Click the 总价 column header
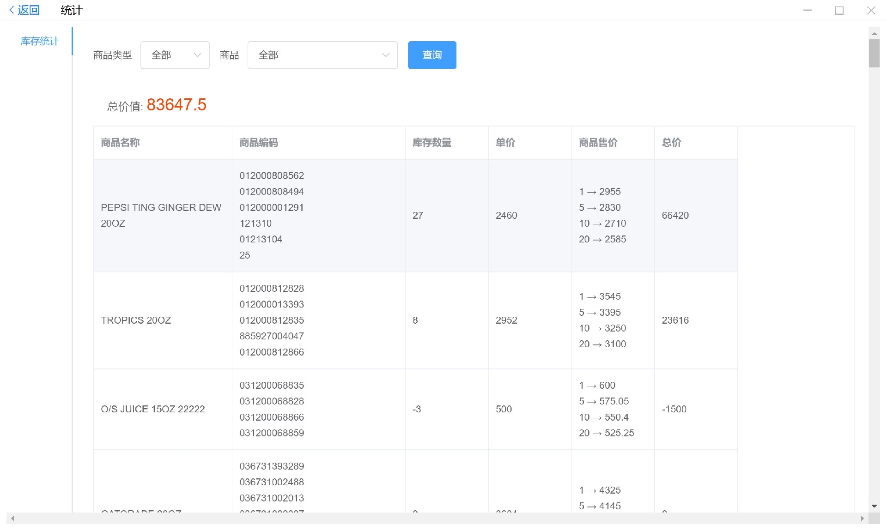Screen dimensions: 887x531 pyautogui.click(x=671, y=143)
